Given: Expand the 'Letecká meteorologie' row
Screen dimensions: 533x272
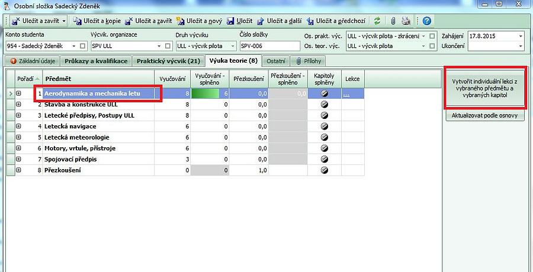Looking at the screenshot, I should point(18,137).
